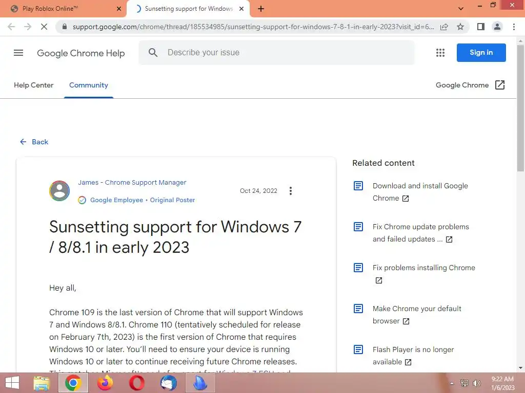The width and height of the screenshot is (525, 393).
Task: Click the browser forward arrow
Action: (28, 27)
